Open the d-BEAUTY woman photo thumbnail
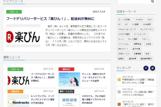This screenshot has height=107, width=161. [x=69, y=79]
